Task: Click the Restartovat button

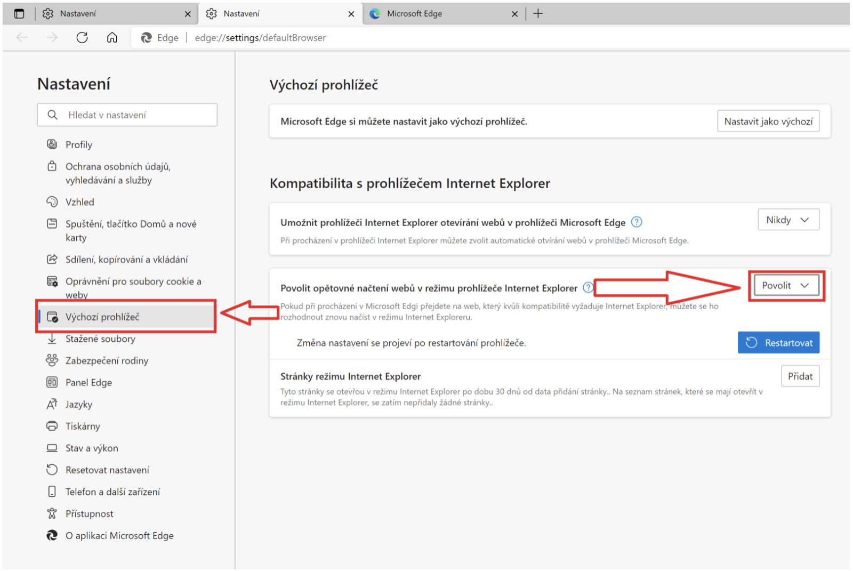Action: coord(779,342)
